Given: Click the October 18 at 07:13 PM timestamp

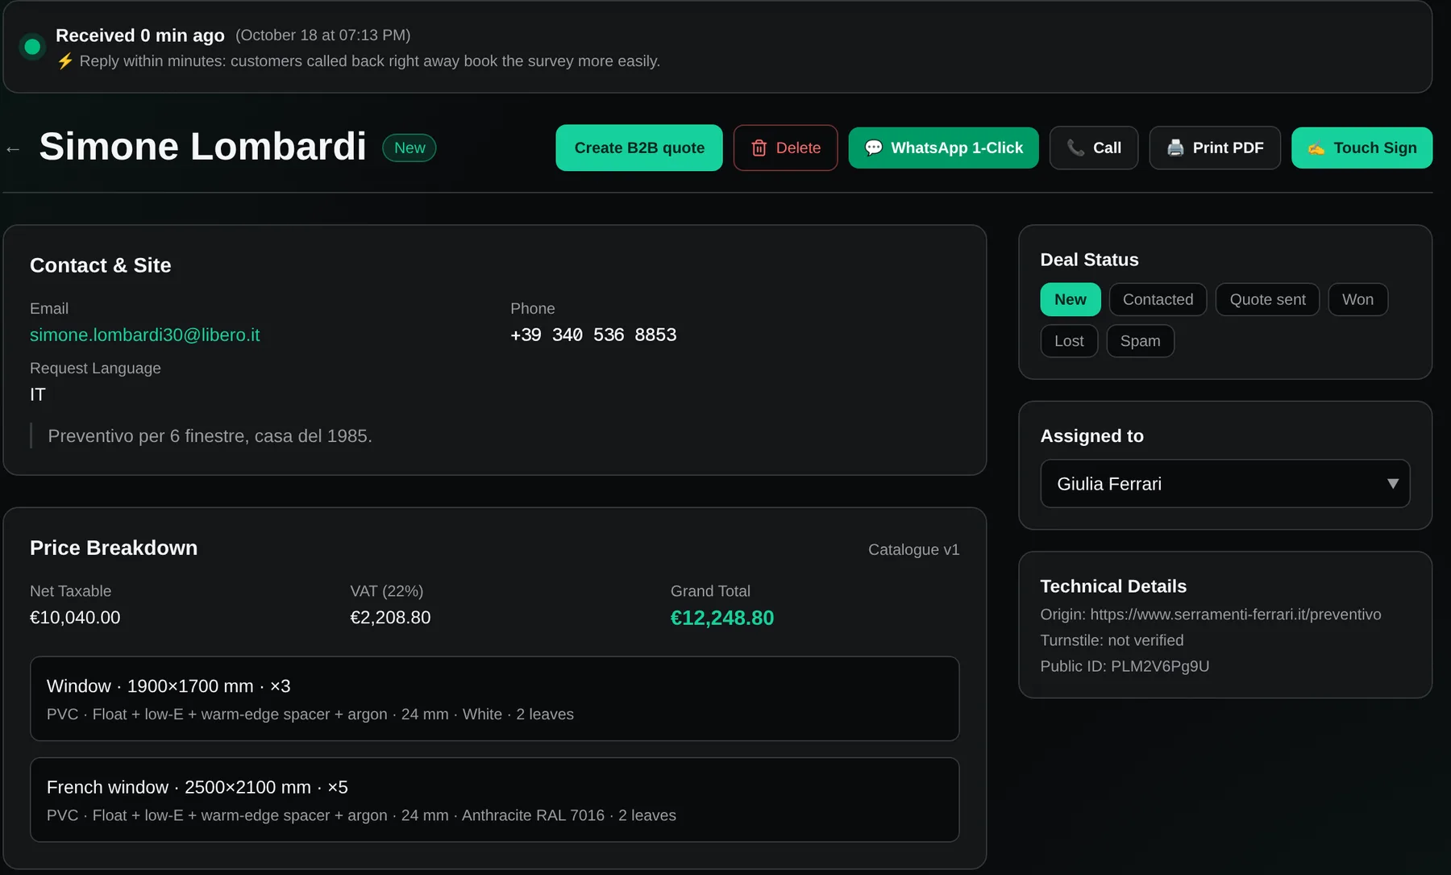Looking at the screenshot, I should pos(322,35).
